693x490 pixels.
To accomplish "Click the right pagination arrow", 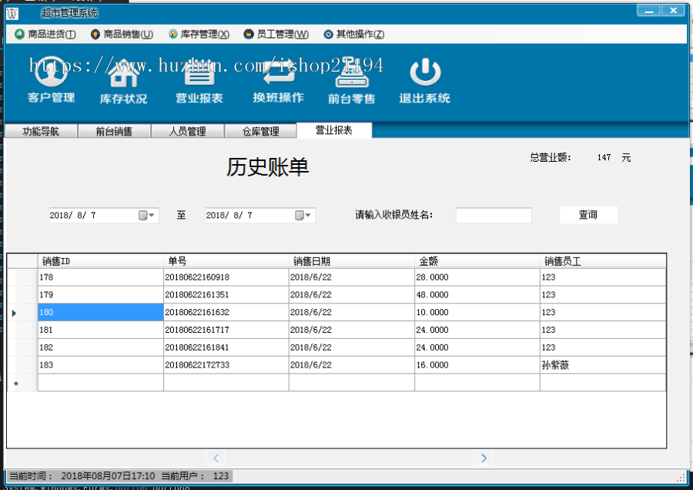I will [484, 458].
